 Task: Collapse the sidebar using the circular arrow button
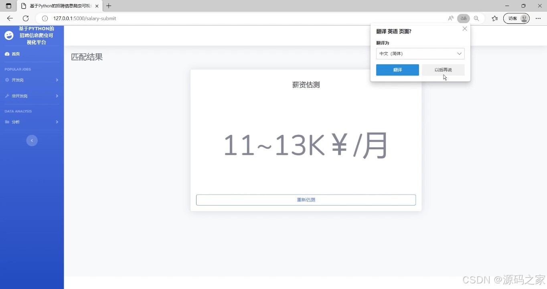click(32, 140)
